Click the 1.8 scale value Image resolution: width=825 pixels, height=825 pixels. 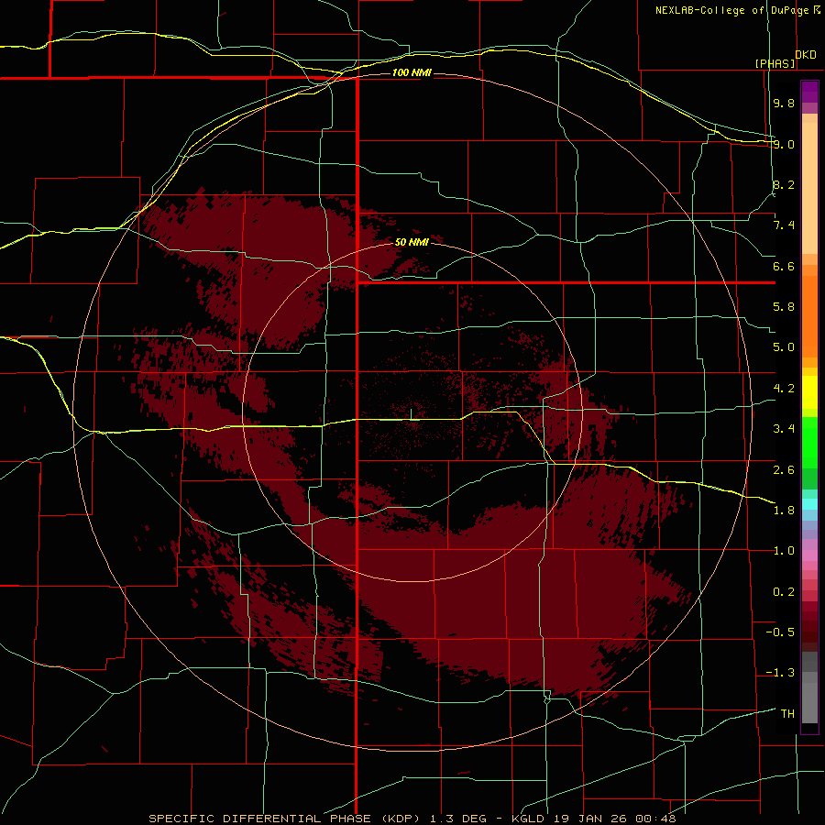click(784, 511)
